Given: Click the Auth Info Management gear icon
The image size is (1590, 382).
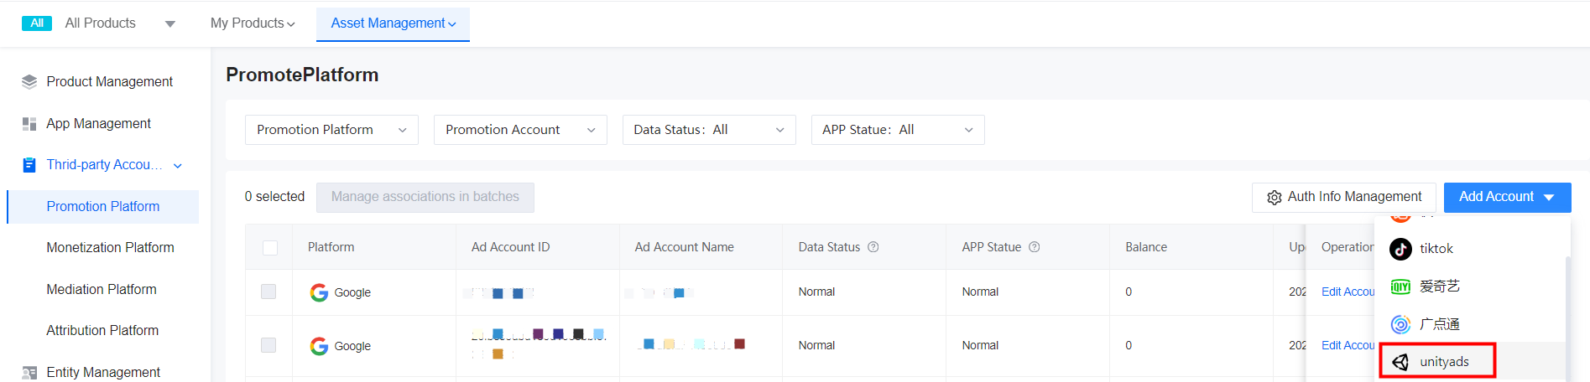Looking at the screenshot, I should coord(1275,198).
